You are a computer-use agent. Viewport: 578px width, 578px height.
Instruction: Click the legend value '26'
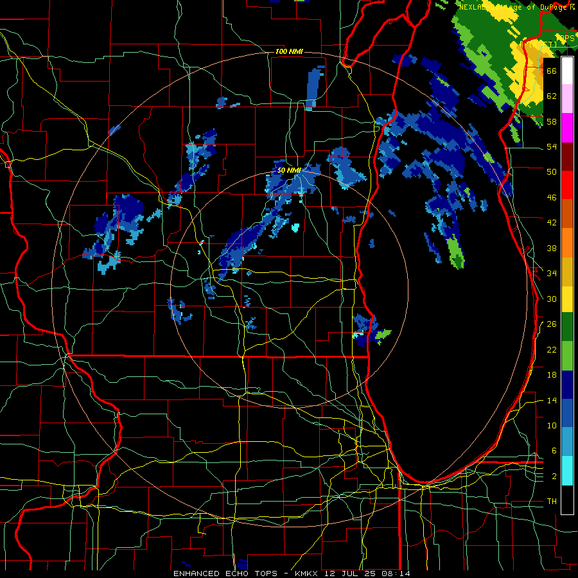[552, 324]
